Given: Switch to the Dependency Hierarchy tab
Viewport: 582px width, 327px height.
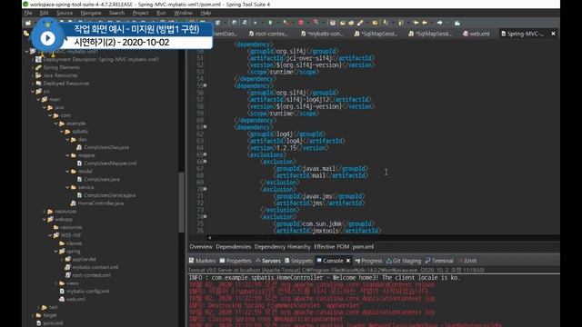Looking at the screenshot, I should (282, 246).
